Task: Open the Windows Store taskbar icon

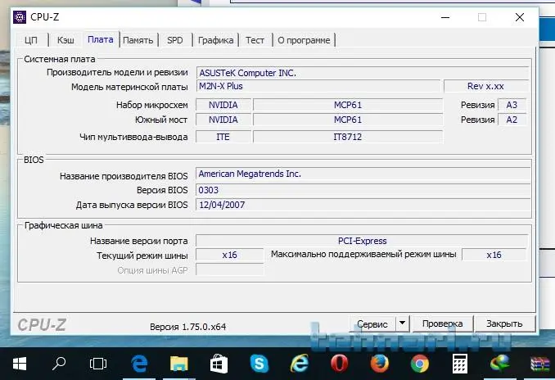Action: pos(219,364)
